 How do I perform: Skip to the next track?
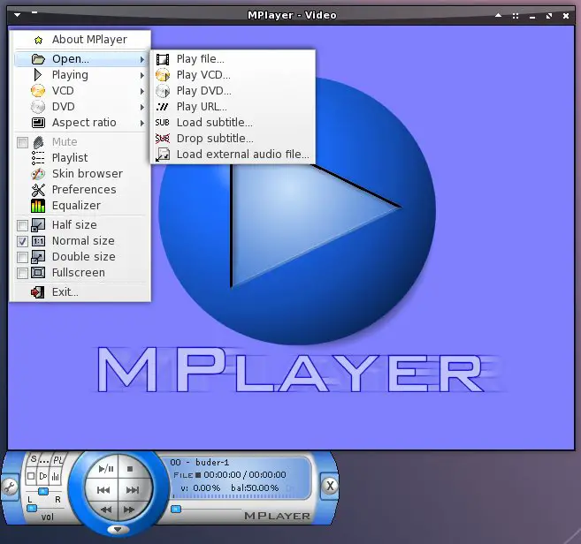tap(133, 490)
